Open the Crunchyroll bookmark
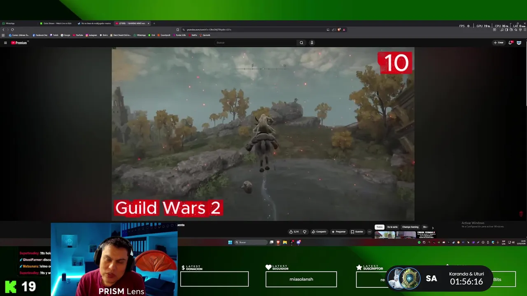The image size is (527, 296). click(x=164, y=35)
